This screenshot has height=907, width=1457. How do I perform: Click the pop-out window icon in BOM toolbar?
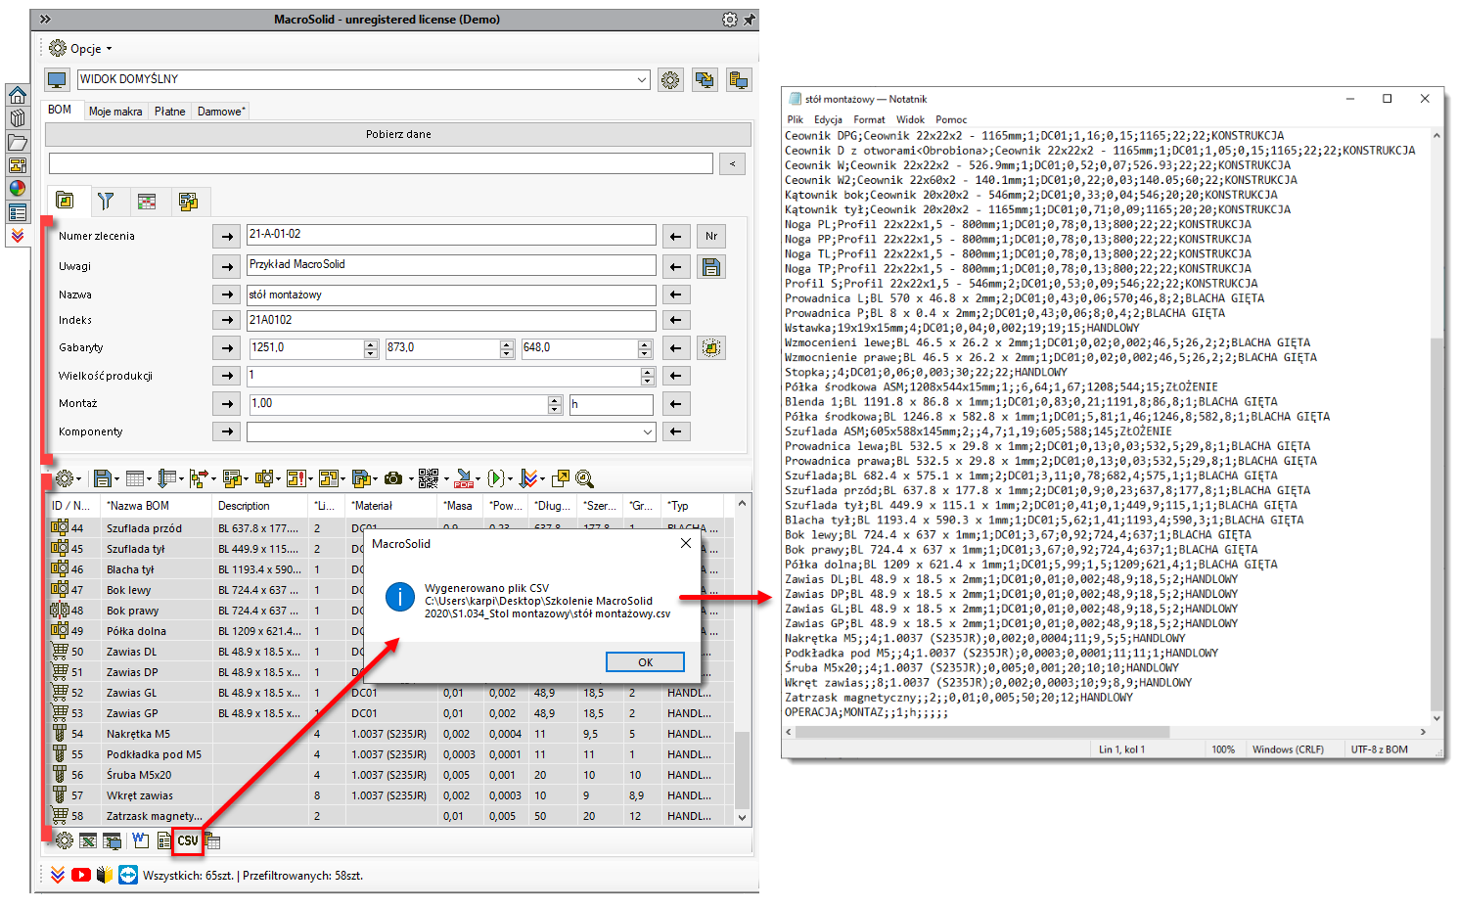[x=561, y=478]
